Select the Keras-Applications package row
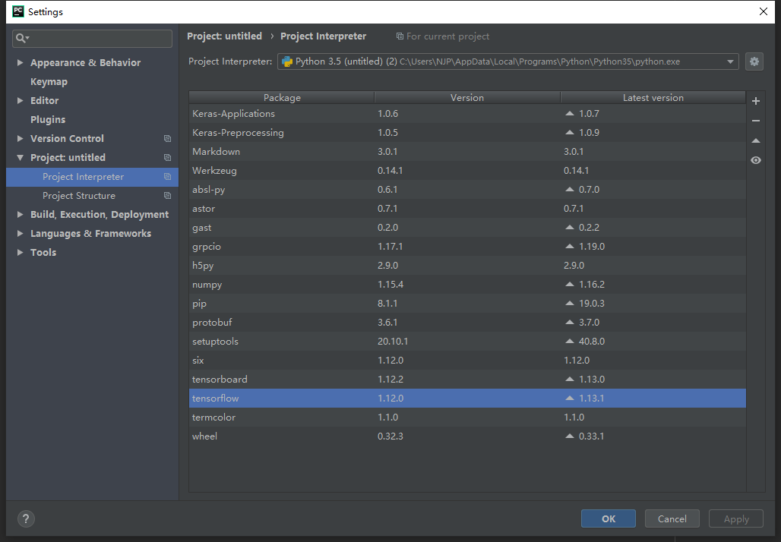The image size is (781, 542). click(467, 113)
